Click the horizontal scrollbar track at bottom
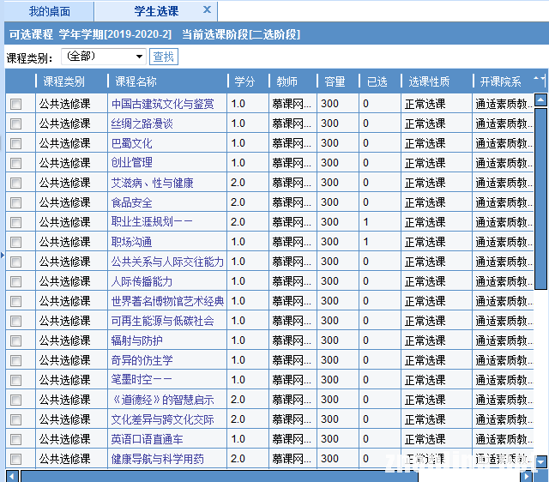The image size is (549, 482). (x=257, y=475)
